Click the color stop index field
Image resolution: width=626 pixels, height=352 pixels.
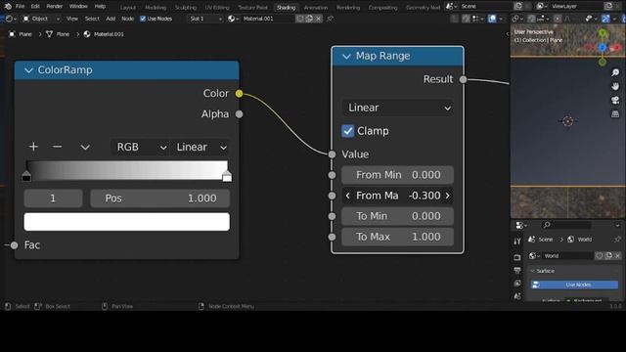pos(53,198)
